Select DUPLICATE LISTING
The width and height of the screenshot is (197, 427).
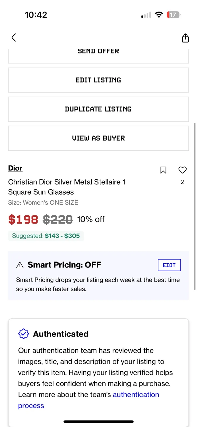pyautogui.click(x=98, y=109)
